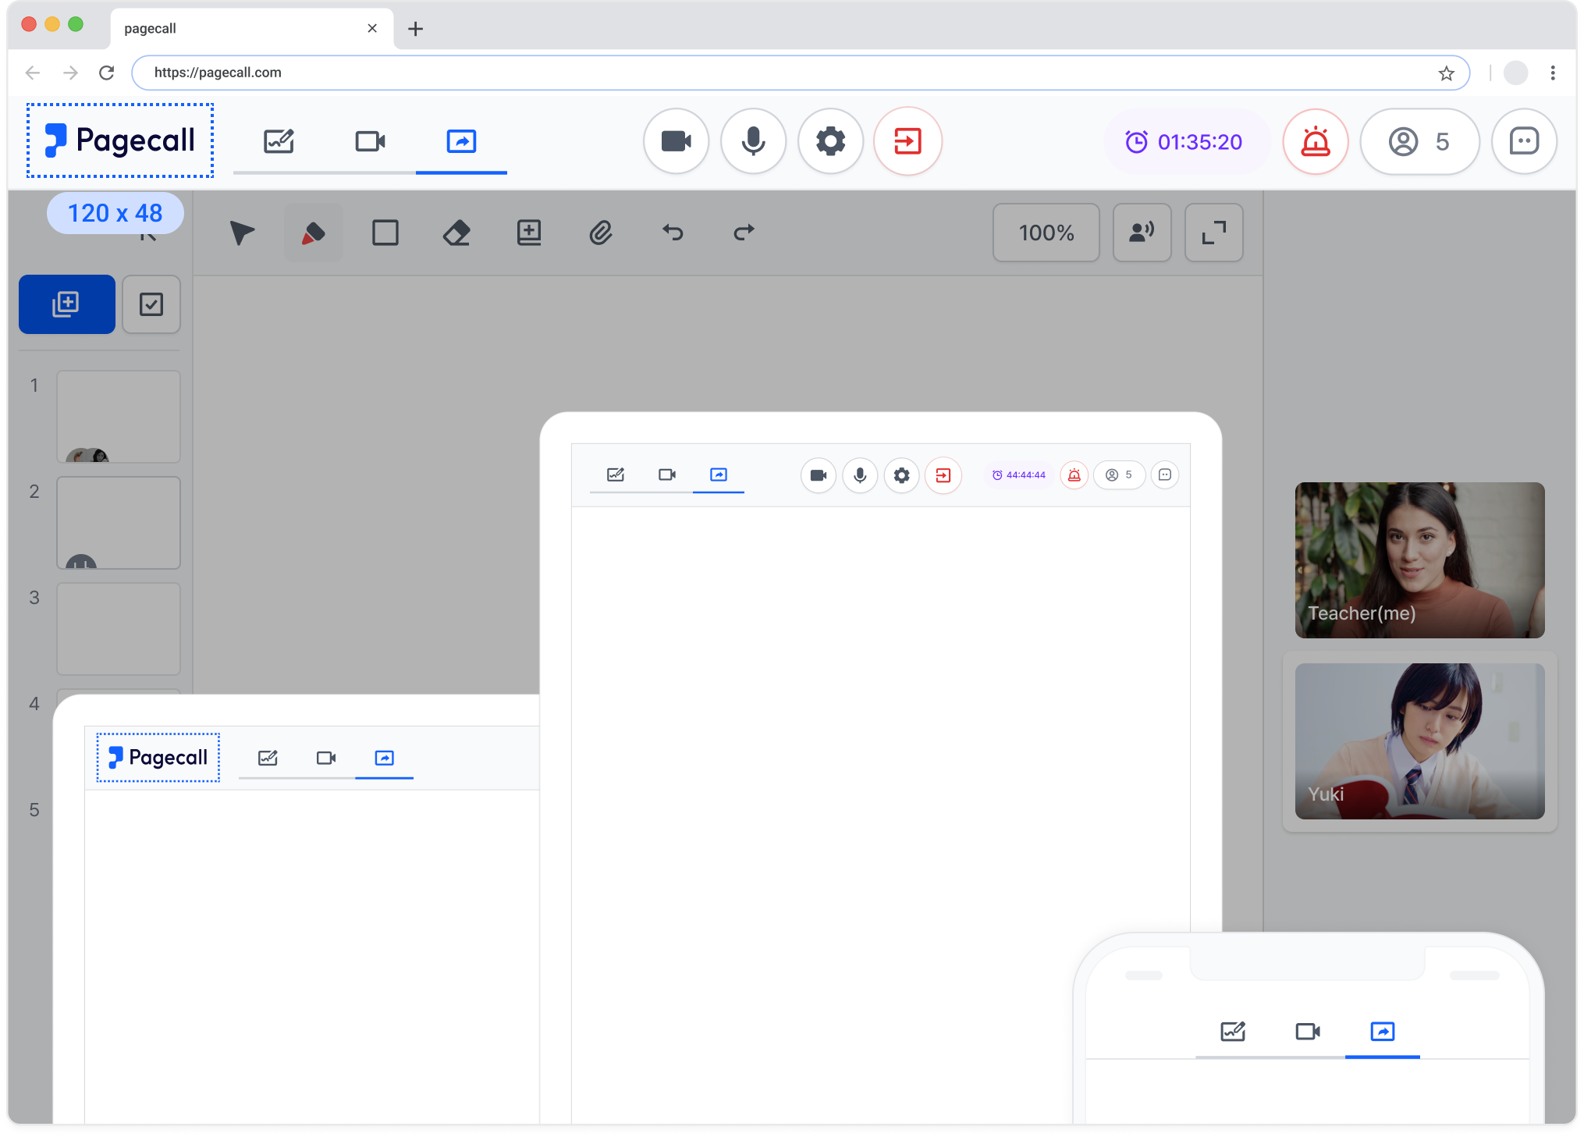Image resolution: width=1584 pixels, height=1137 pixels.
Task: Redo the last action
Action: point(744,233)
